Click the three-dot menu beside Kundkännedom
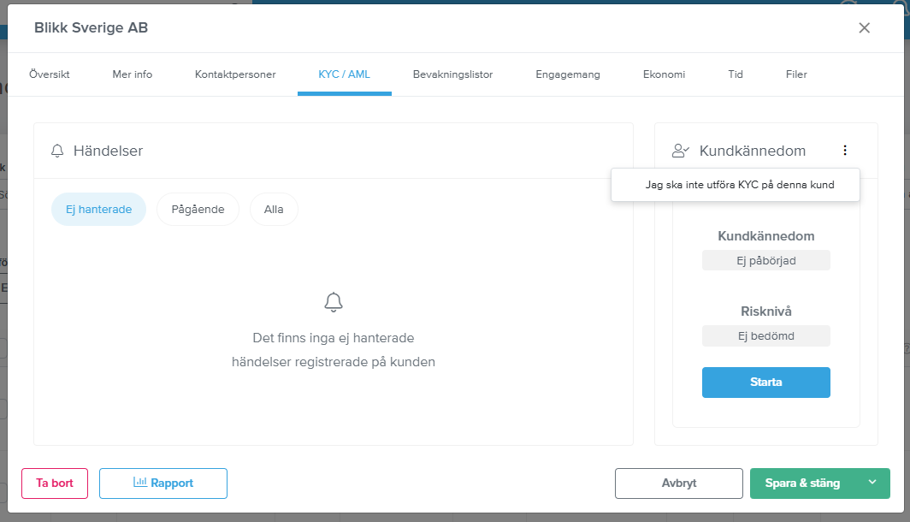Viewport: 910px width, 522px height. [845, 151]
